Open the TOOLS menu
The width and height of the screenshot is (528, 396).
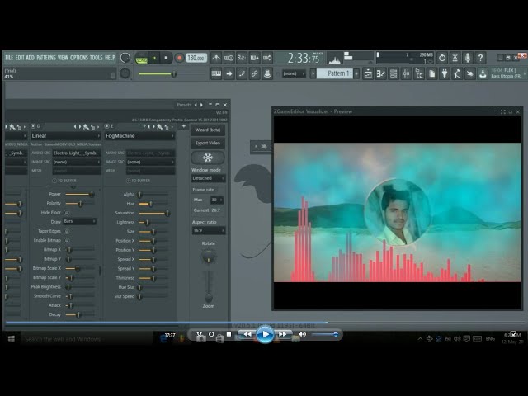point(96,58)
